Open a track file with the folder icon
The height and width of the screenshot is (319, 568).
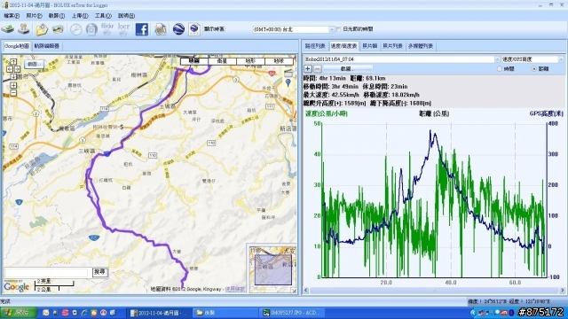[42, 29]
